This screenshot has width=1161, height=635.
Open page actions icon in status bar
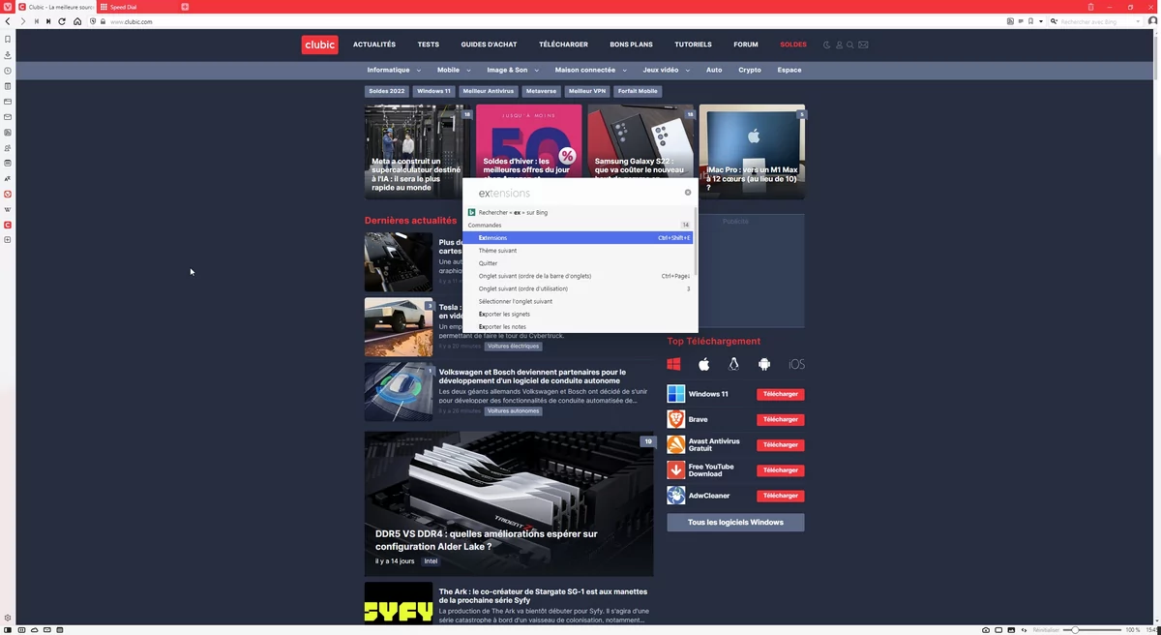coord(1026,630)
